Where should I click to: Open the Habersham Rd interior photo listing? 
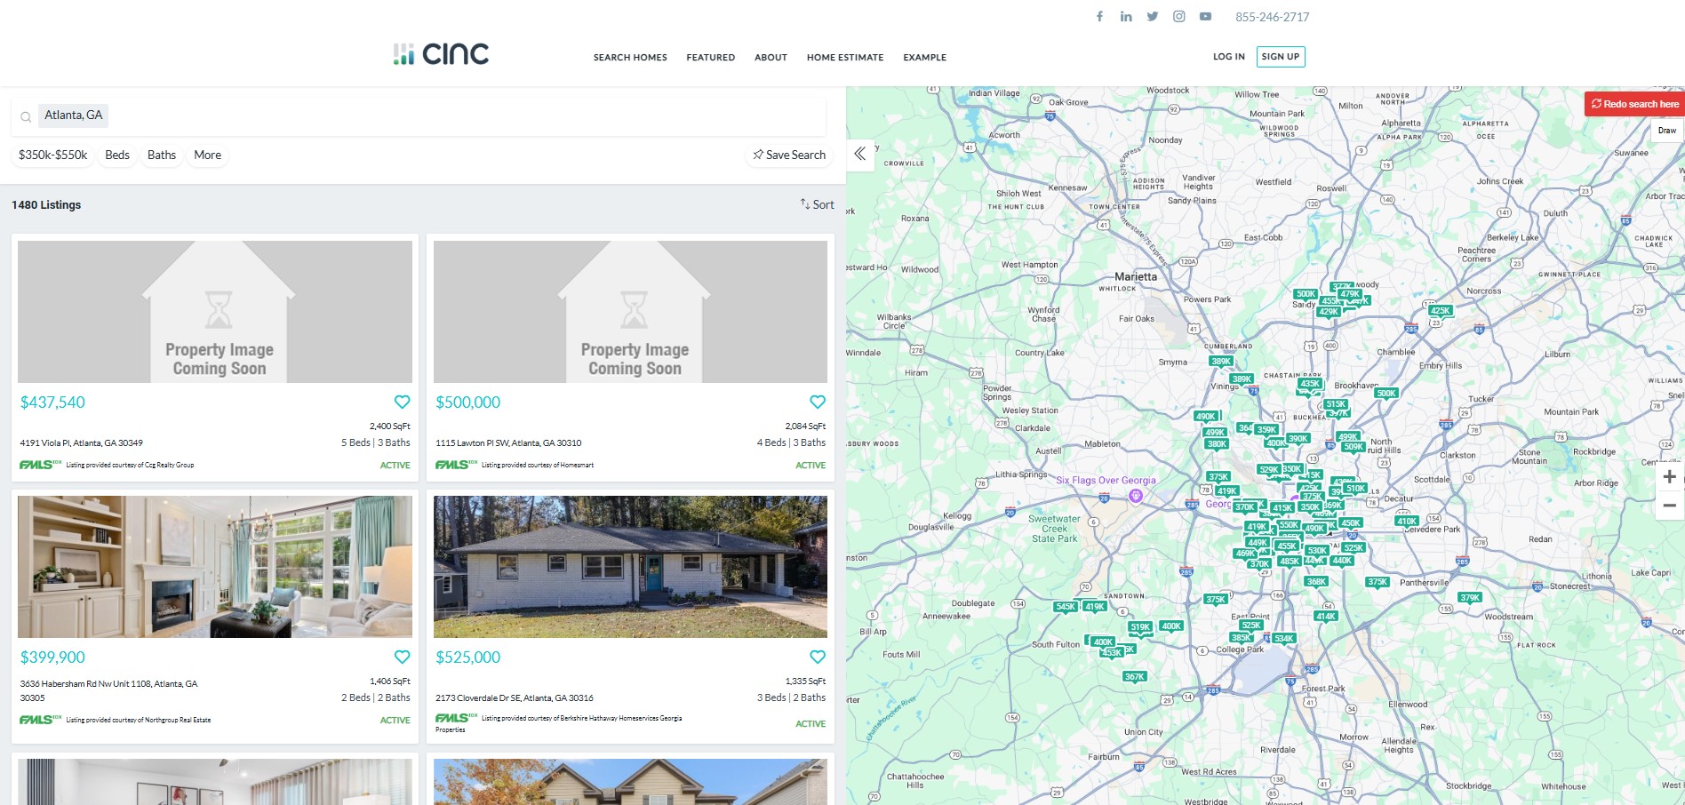(x=215, y=567)
